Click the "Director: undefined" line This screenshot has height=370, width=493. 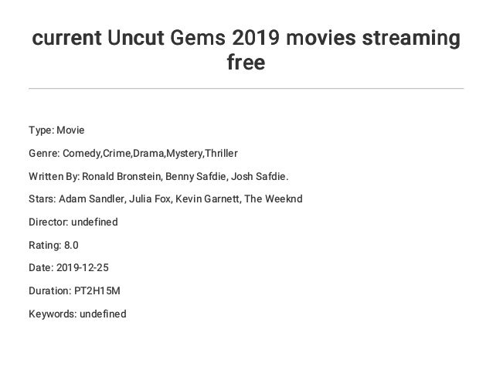pyautogui.click(x=73, y=222)
